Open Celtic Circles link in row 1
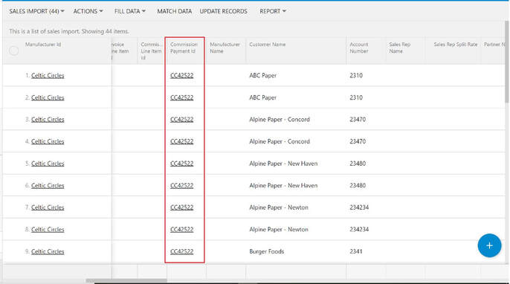 pyautogui.click(x=48, y=76)
